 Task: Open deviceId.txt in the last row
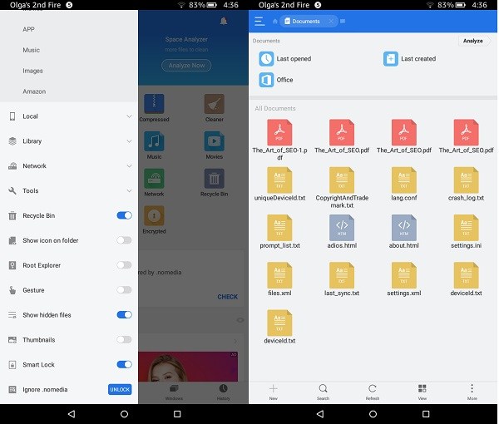[279, 327]
